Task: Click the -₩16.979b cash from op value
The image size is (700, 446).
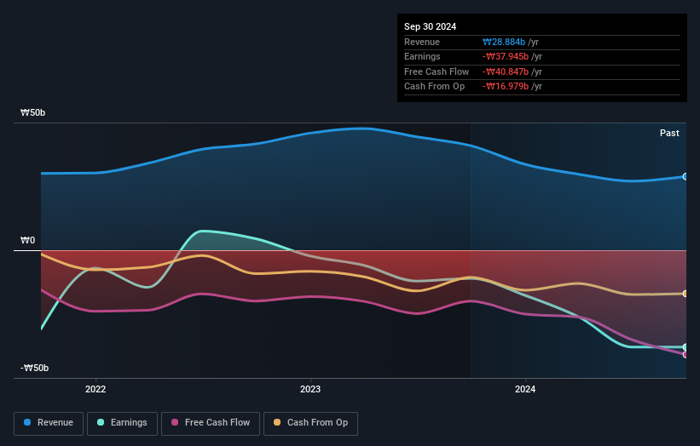Action: pyautogui.click(x=506, y=87)
